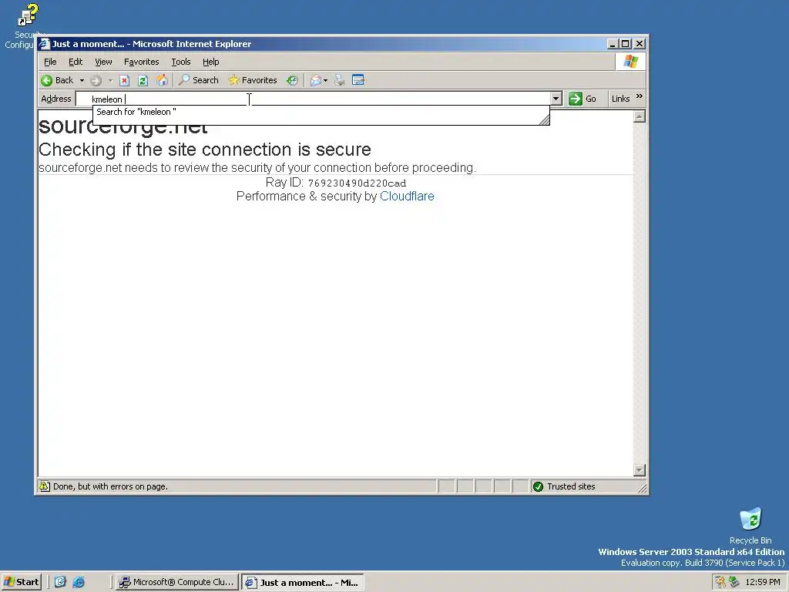Click the "Done, but with errors on page" status text

[x=110, y=487]
